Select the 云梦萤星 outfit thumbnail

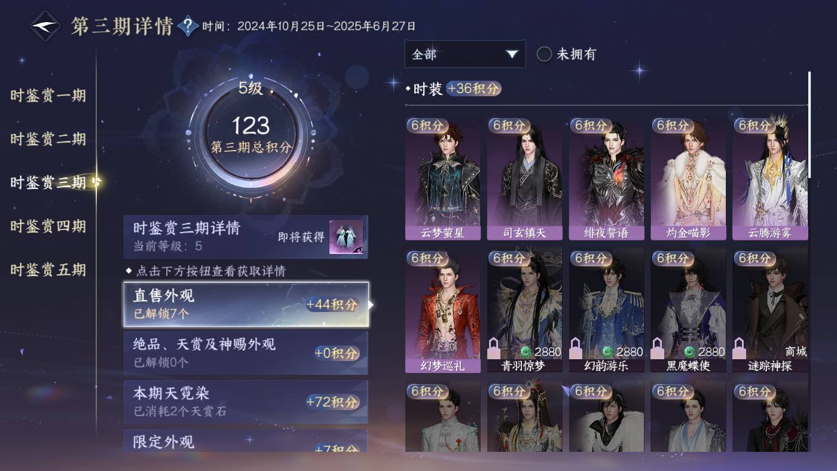[442, 178]
